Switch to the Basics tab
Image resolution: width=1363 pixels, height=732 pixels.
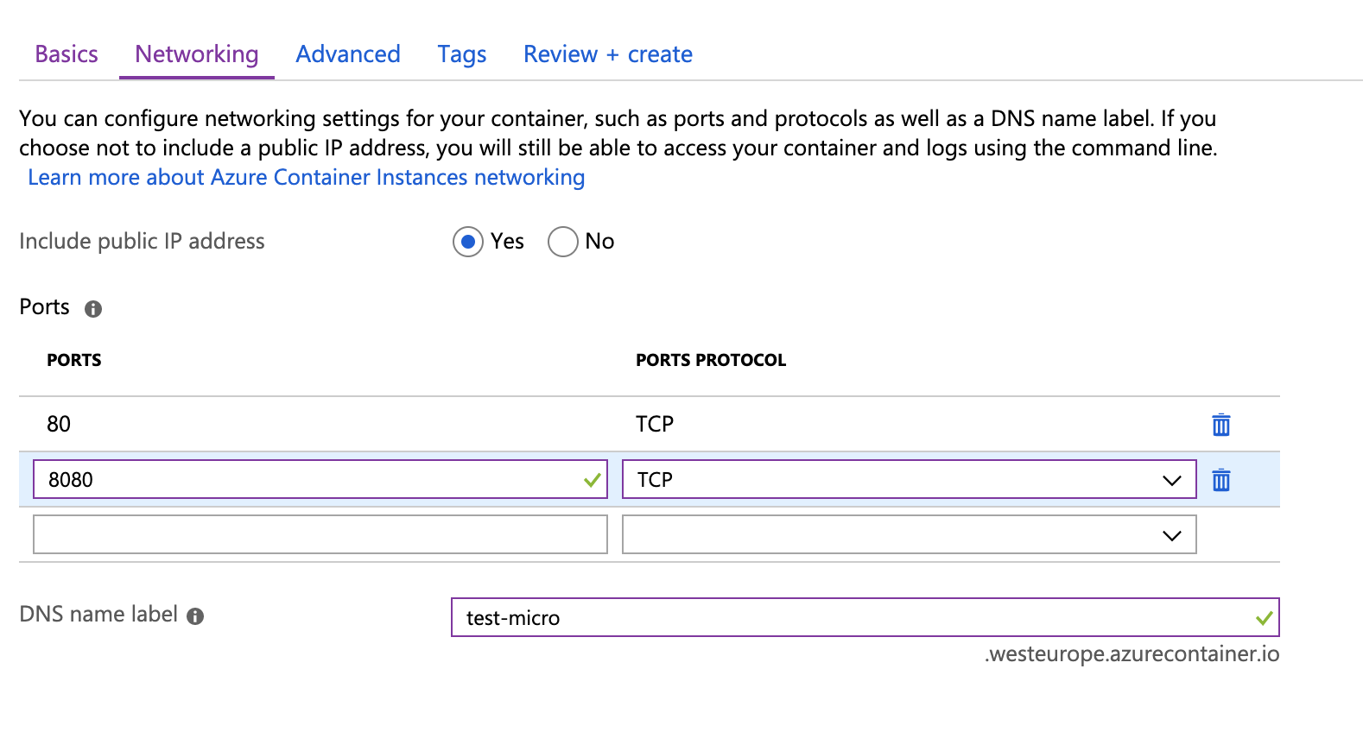(67, 54)
